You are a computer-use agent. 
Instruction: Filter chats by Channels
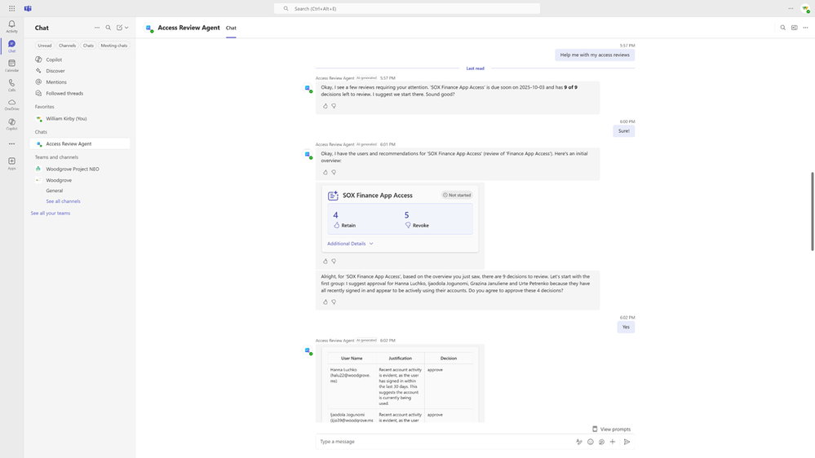click(x=67, y=46)
